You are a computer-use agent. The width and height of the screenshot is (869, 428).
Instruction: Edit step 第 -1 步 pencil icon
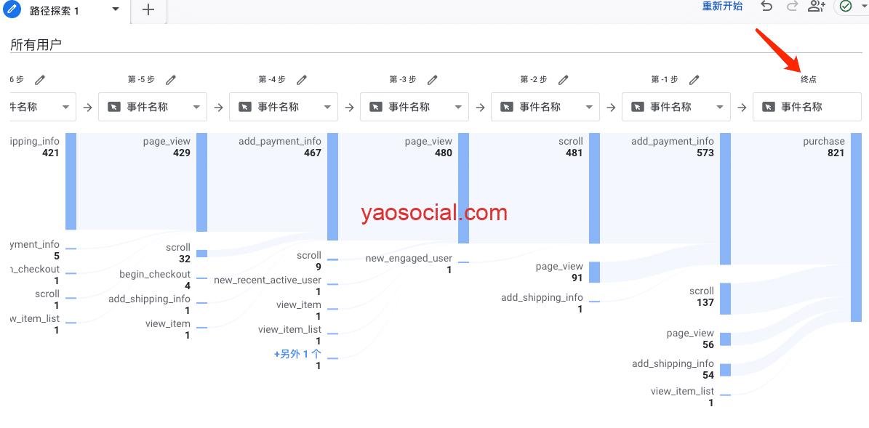694,80
